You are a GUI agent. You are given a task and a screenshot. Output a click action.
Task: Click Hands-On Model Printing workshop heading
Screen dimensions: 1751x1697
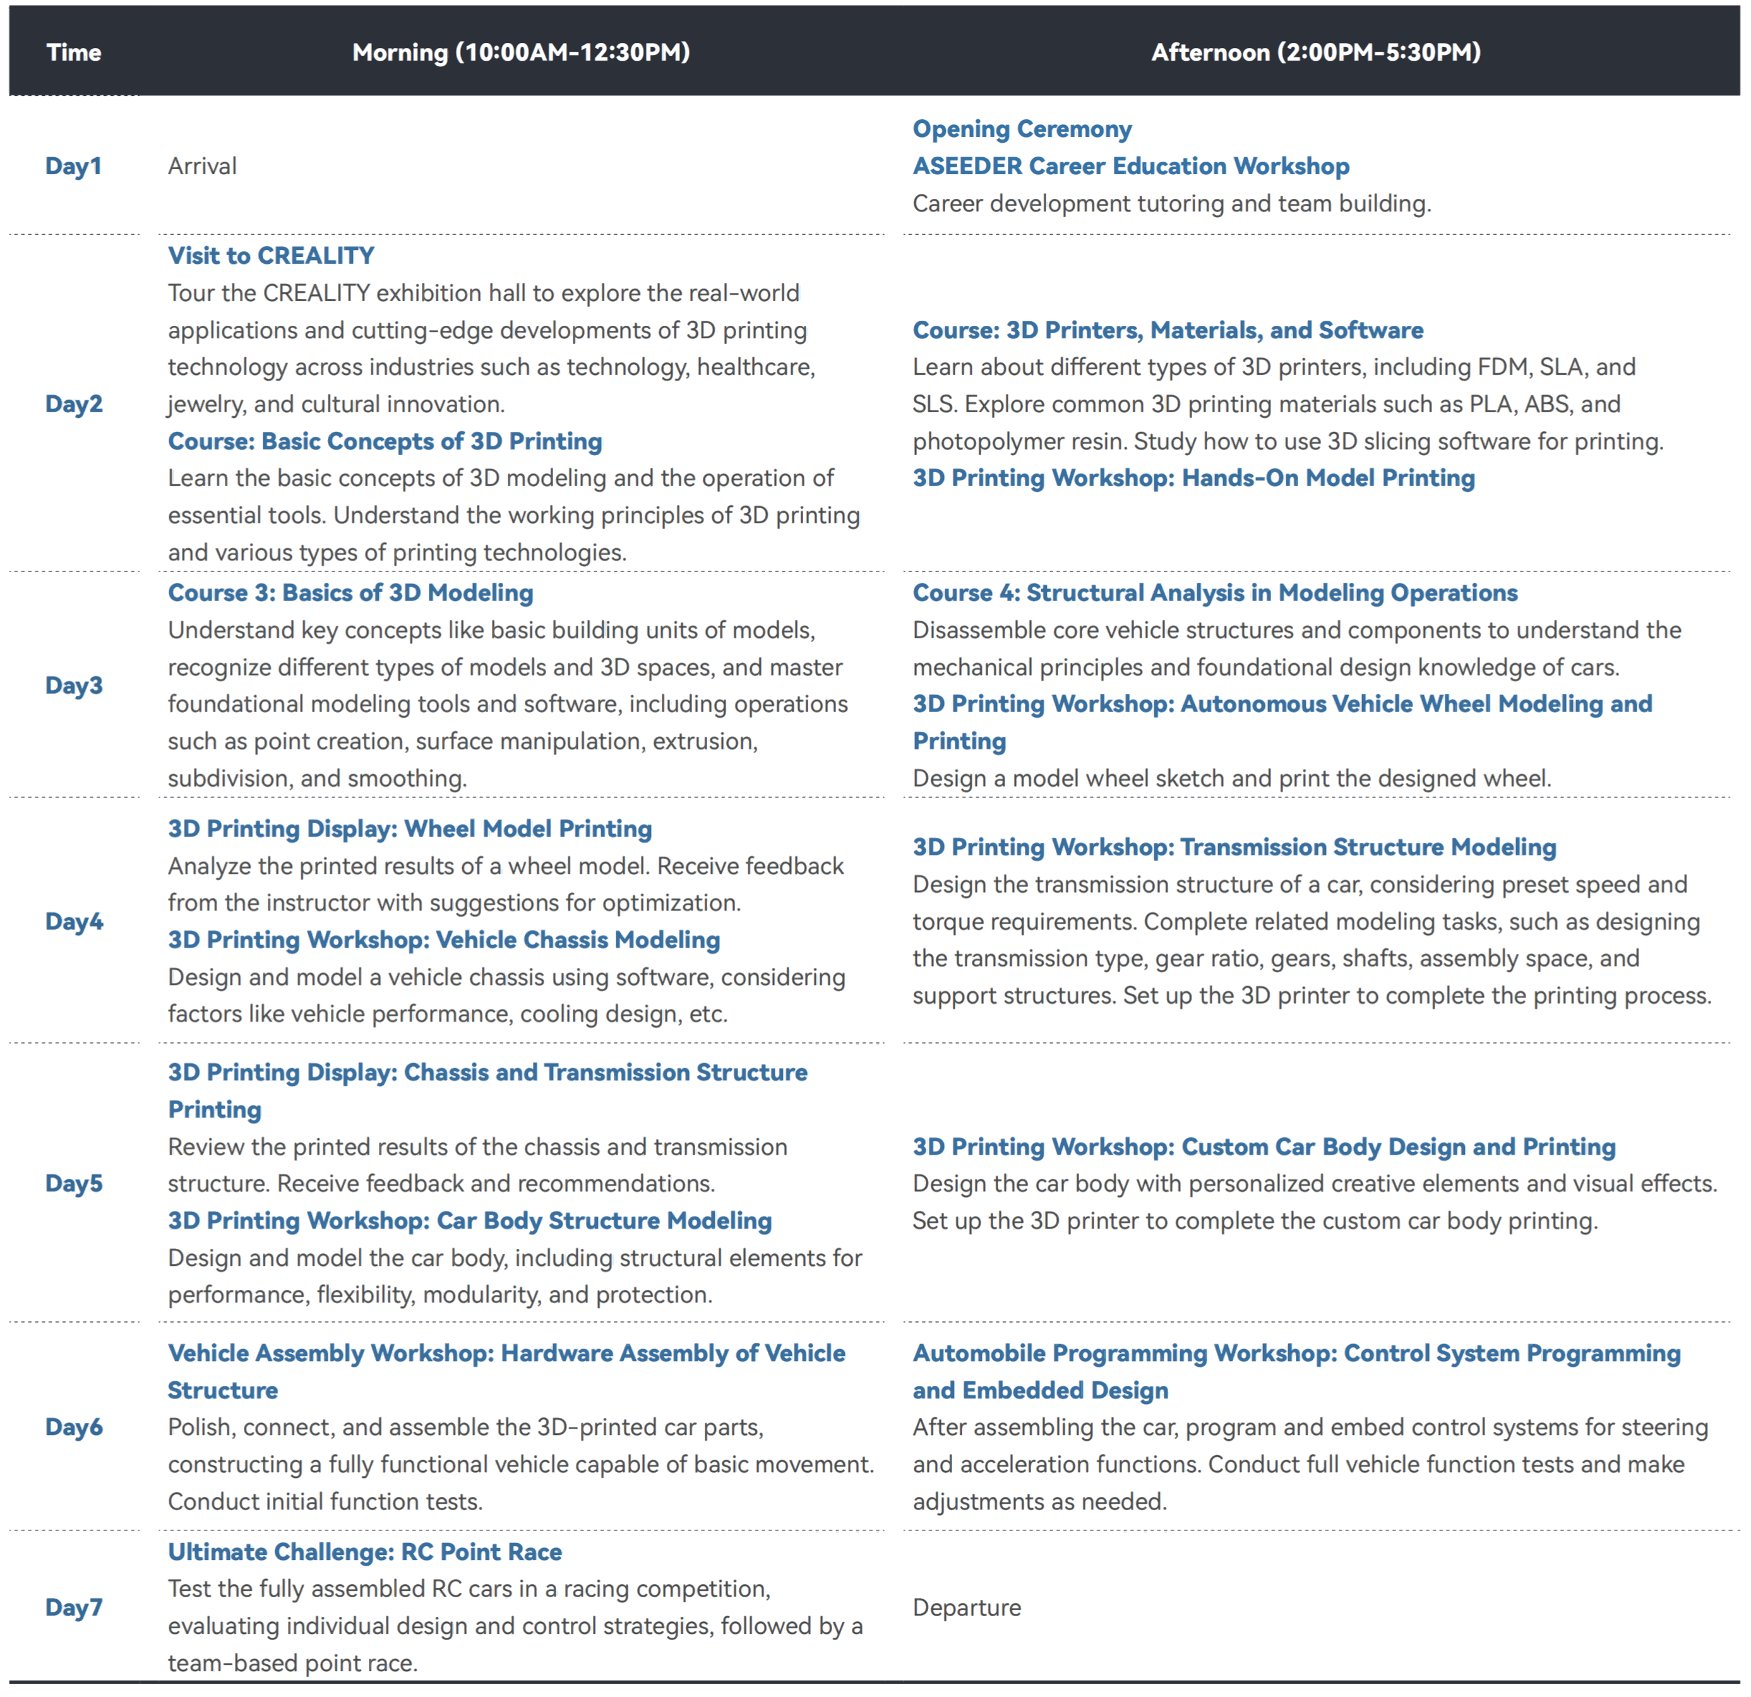point(1193,478)
